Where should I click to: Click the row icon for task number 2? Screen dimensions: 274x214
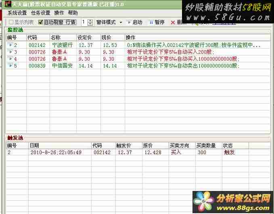[x=10, y=45]
